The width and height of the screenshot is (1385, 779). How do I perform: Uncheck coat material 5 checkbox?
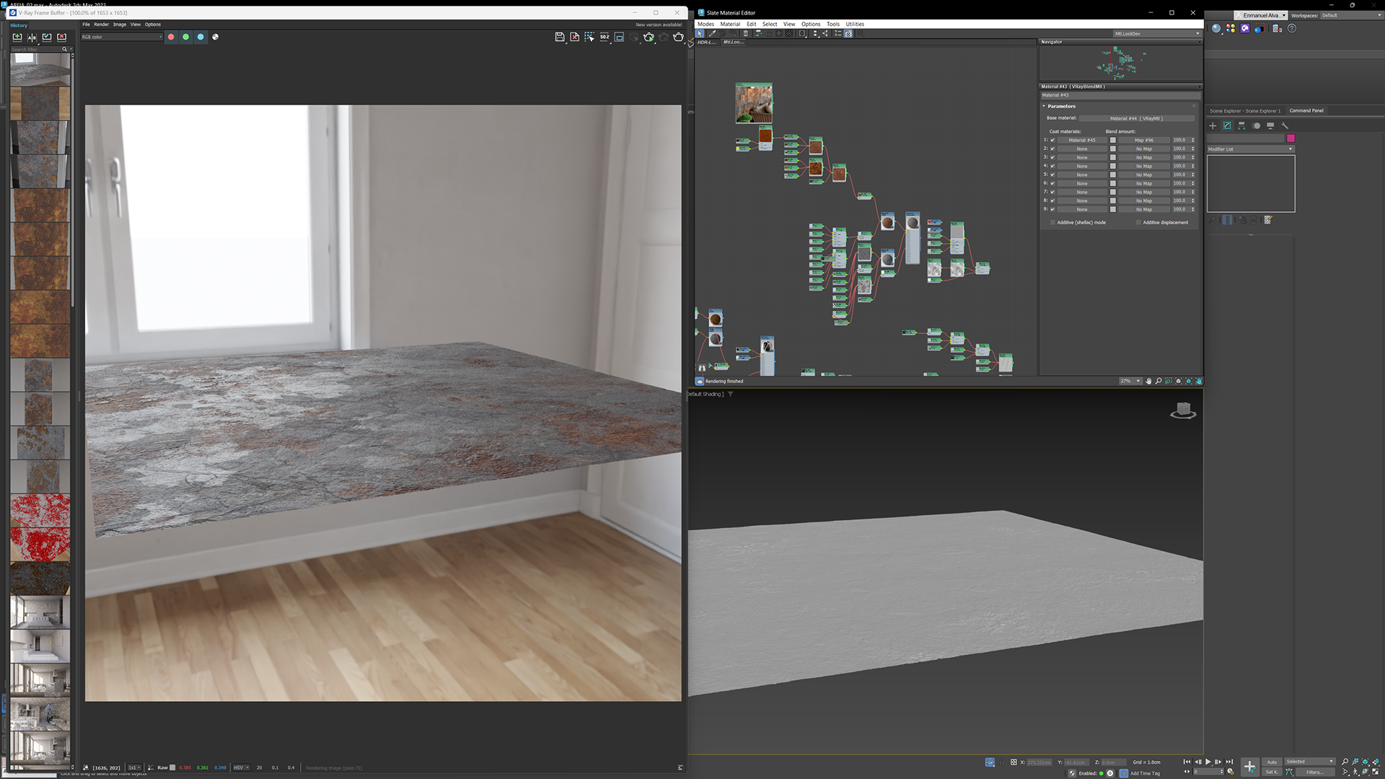(1052, 175)
